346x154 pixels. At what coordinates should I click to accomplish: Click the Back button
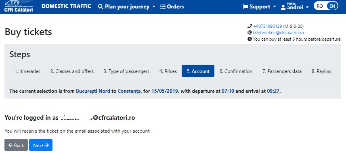(x=16, y=145)
